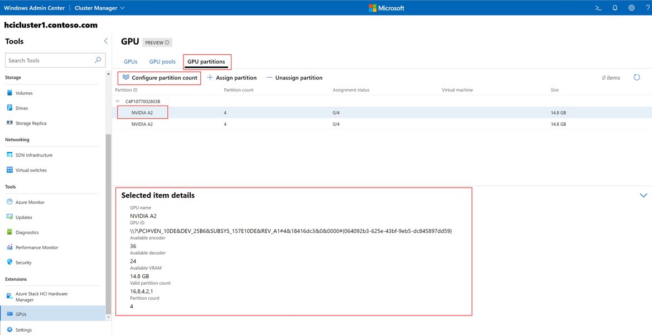Click Unassign partition in the toolbar
This screenshot has height=335, width=652.
click(298, 78)
